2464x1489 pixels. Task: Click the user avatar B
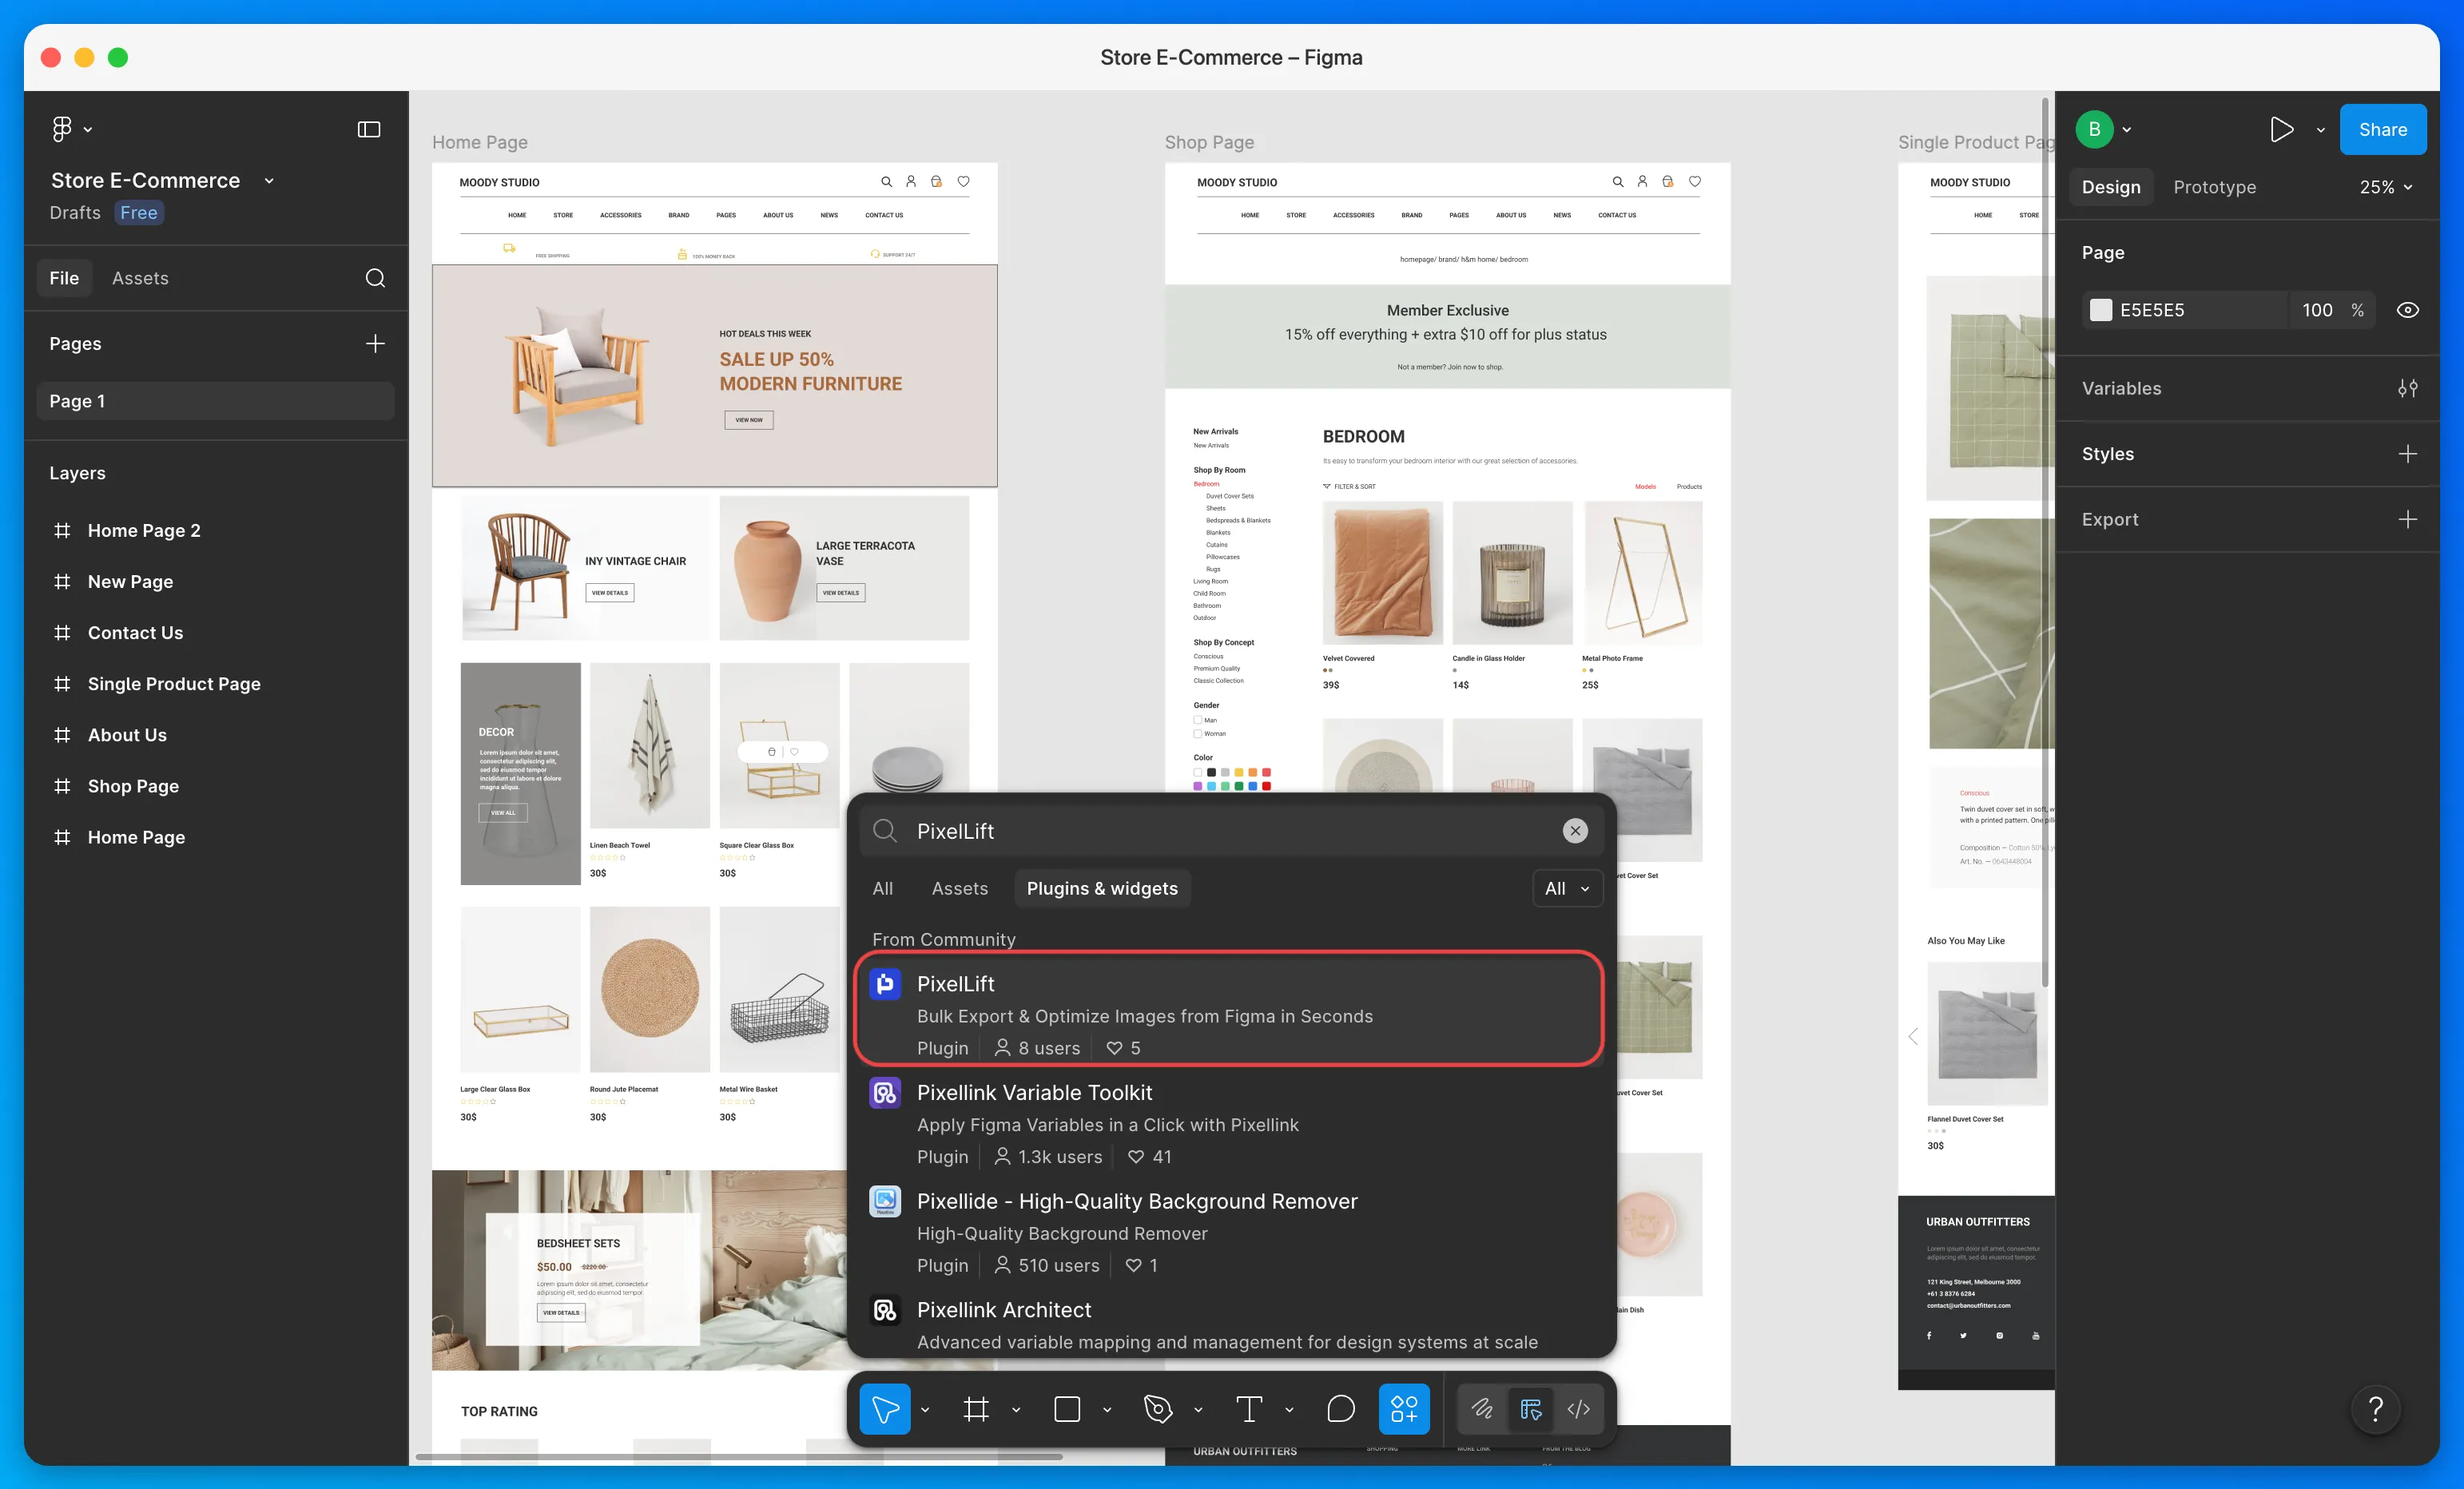tap(2094, 129)
